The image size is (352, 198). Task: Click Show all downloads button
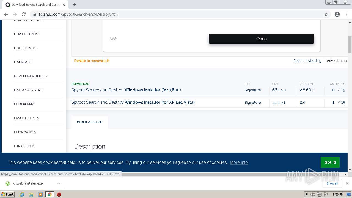coord(332,183)
